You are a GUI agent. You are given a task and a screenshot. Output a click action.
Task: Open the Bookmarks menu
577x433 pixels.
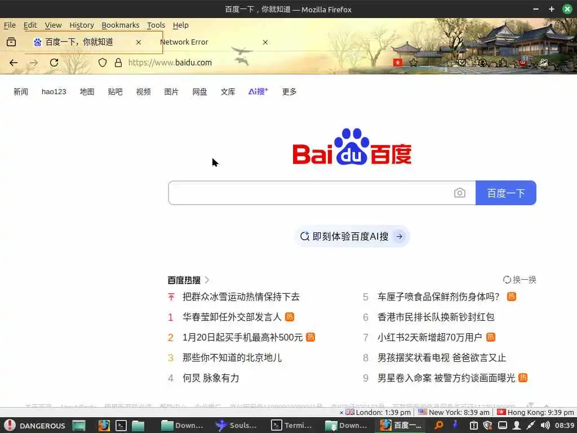(121, 25)
